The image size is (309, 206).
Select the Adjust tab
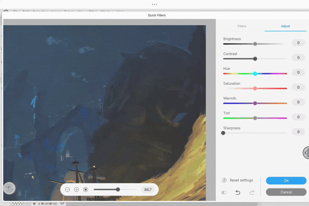(x=286, y=26)
